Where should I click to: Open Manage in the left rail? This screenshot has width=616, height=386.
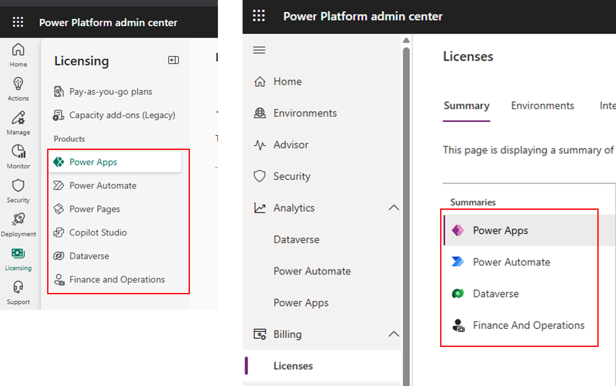coord(18,123)
